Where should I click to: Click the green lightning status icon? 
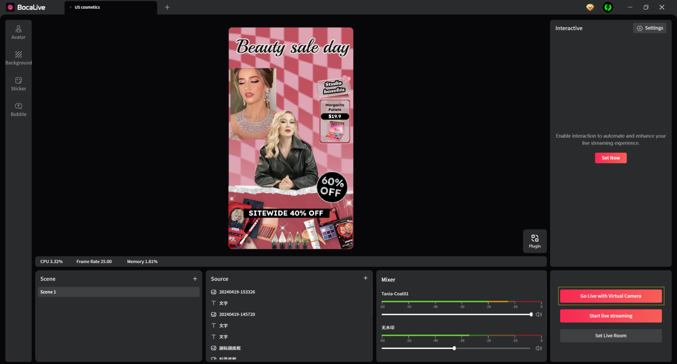pyautogui.click(x=608, y=7)
